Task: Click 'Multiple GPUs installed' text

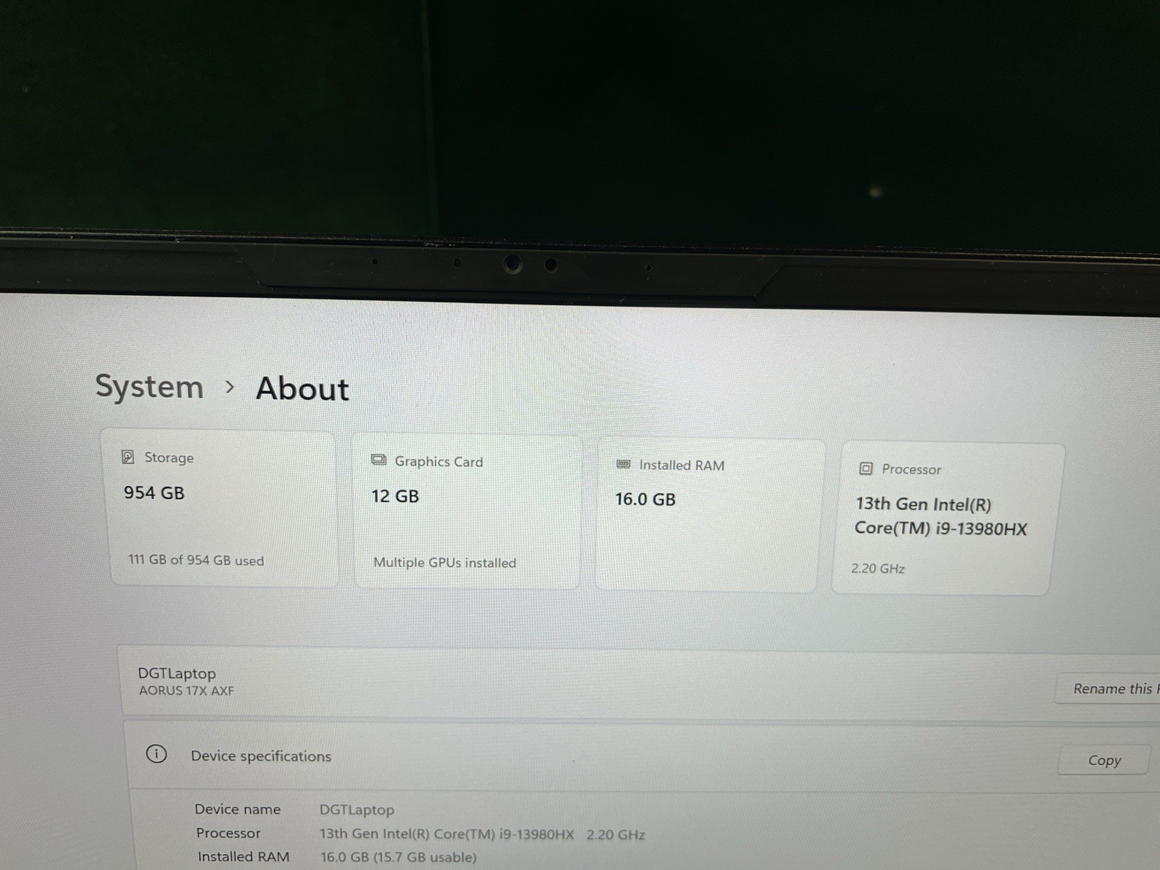Action: click(x=444, y=563)
